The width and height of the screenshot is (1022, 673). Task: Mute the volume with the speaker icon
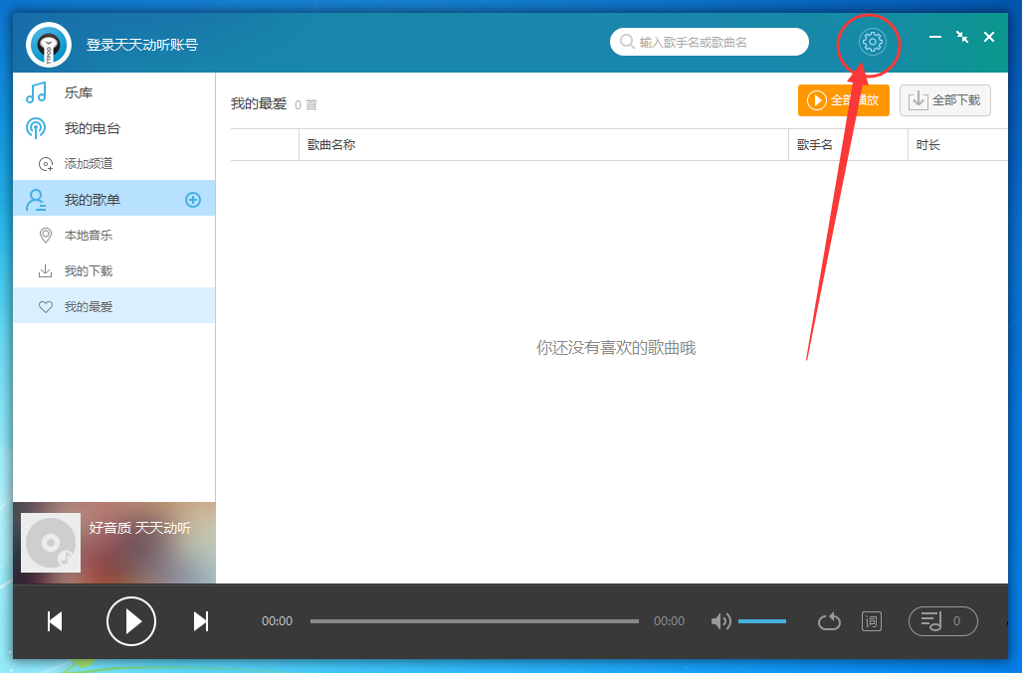(720, 620)
